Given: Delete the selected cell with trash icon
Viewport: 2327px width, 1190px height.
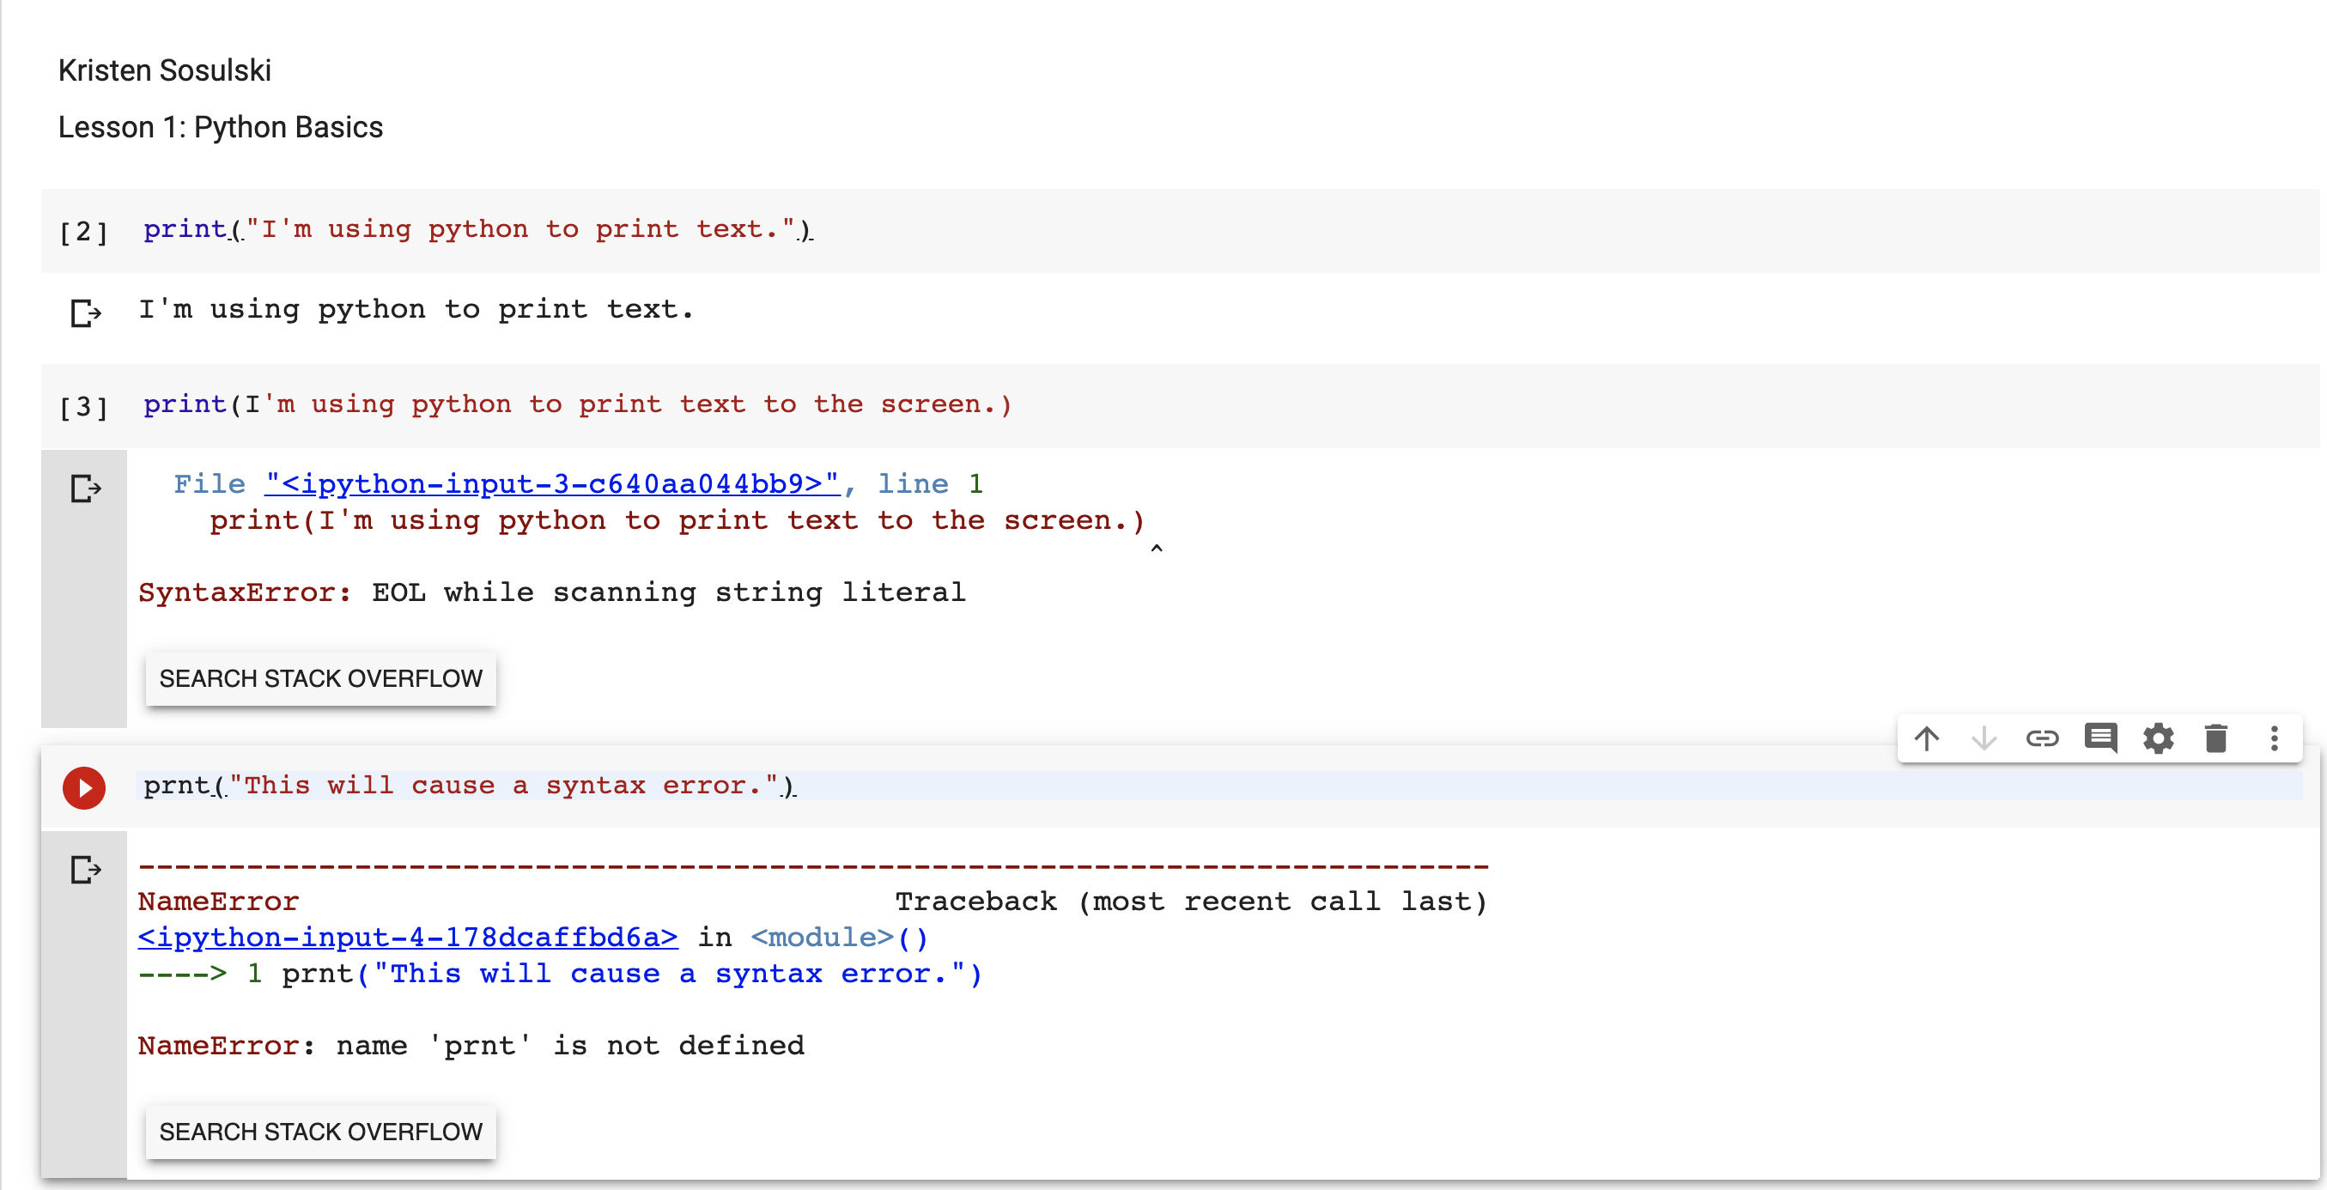Looking at the screenshot, I should pos(2216,738).
